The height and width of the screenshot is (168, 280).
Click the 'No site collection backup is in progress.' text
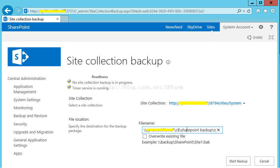pyautogui.click(x=102, y=83)
